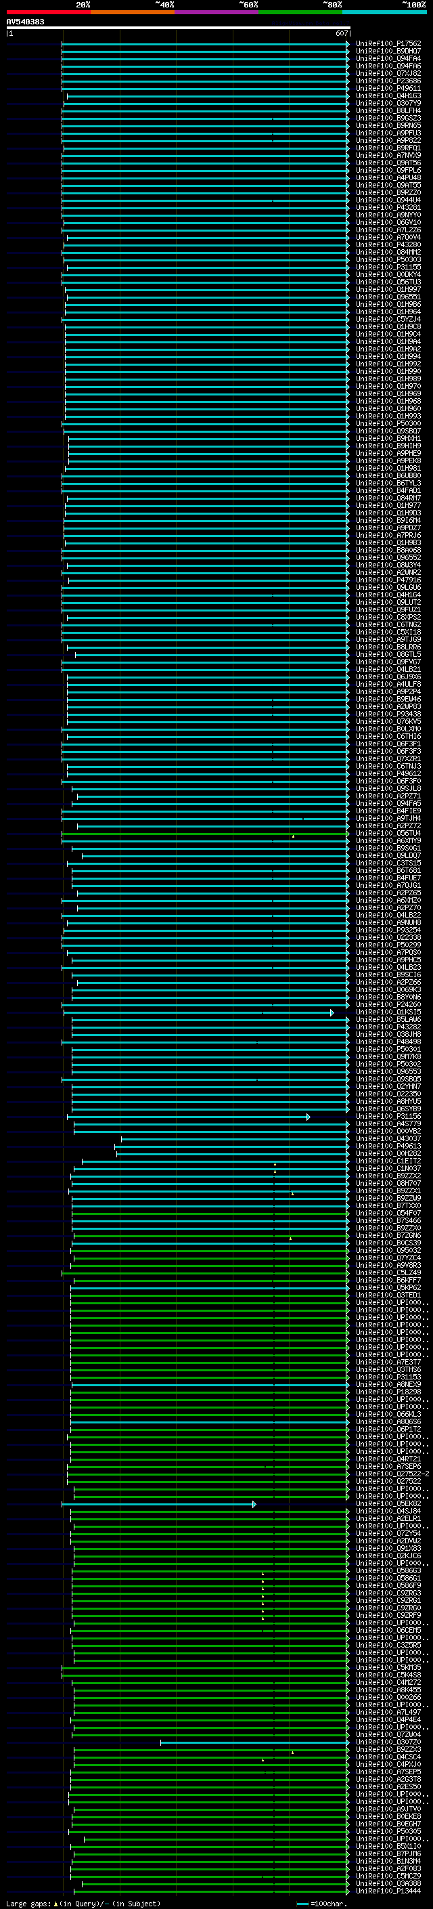Select the UniRef100_A9PFU3 entry
This screenshot has width=433, height=1909.
point(388,133)
